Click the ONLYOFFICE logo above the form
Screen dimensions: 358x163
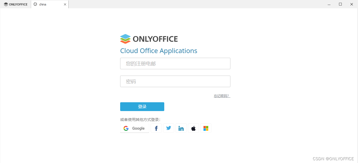(149, 39)
